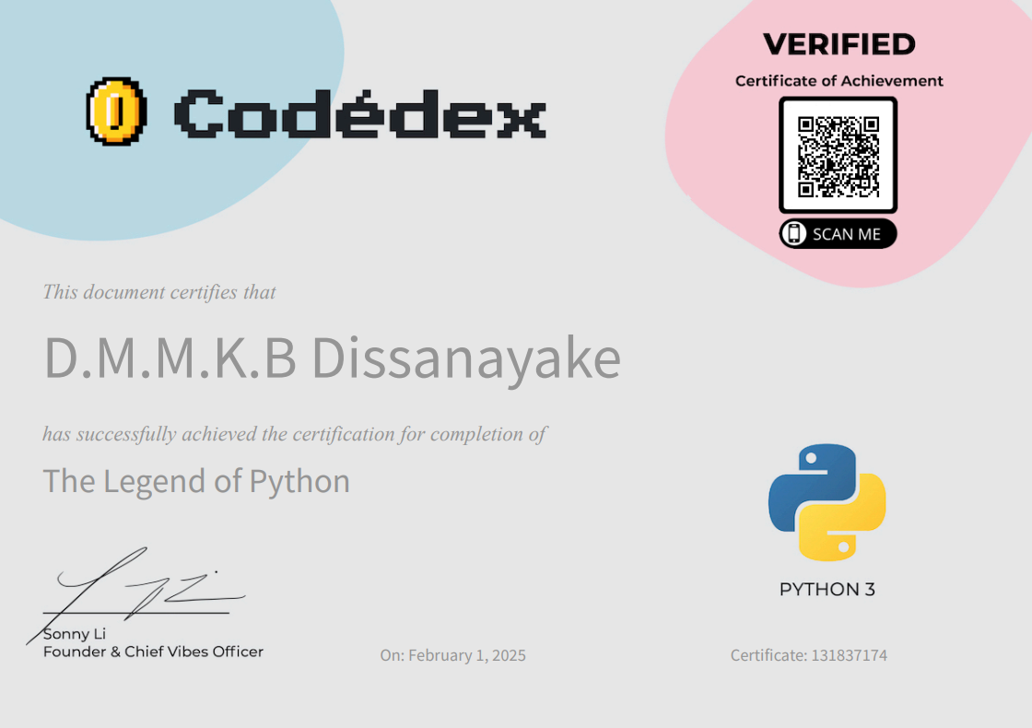The width and height of the screenshot is (1032, 728).
Task: Select the recipient name D.M.M.K.B Dissanayake
Action: (332, 359)
